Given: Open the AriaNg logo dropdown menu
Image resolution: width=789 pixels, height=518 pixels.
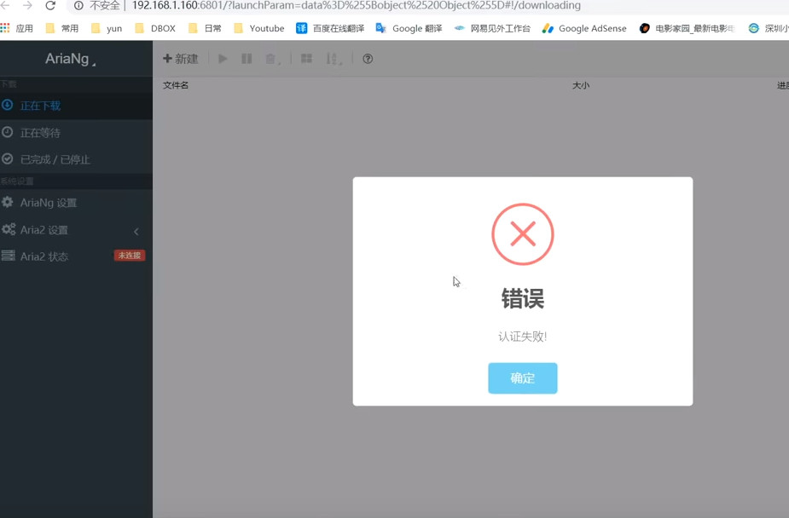Looking at the screenshot, I should coord(71,60).
